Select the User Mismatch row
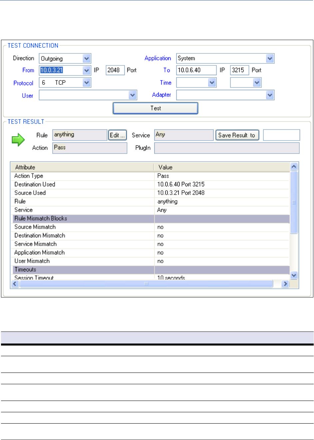Screen dimensions: 314x440 tap(150, 261)
